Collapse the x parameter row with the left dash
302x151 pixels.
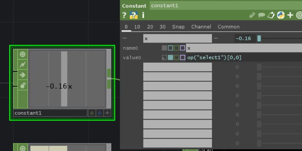point(125,38)
